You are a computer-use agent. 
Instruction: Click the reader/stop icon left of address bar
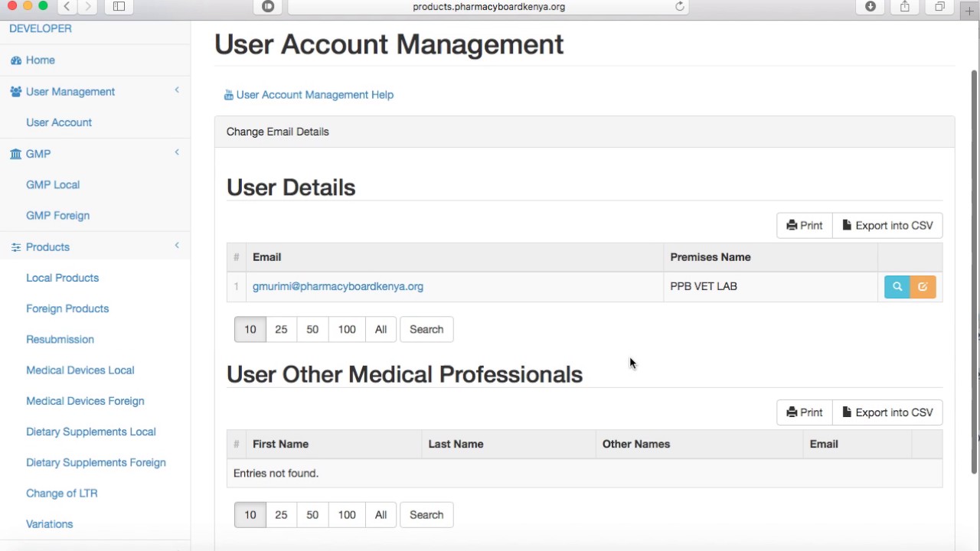pyautogui.click(x=268, y=6)
